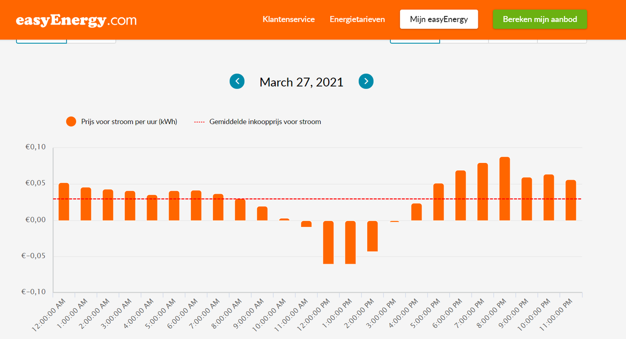Open the Klantenservice menu

point(288,19)
